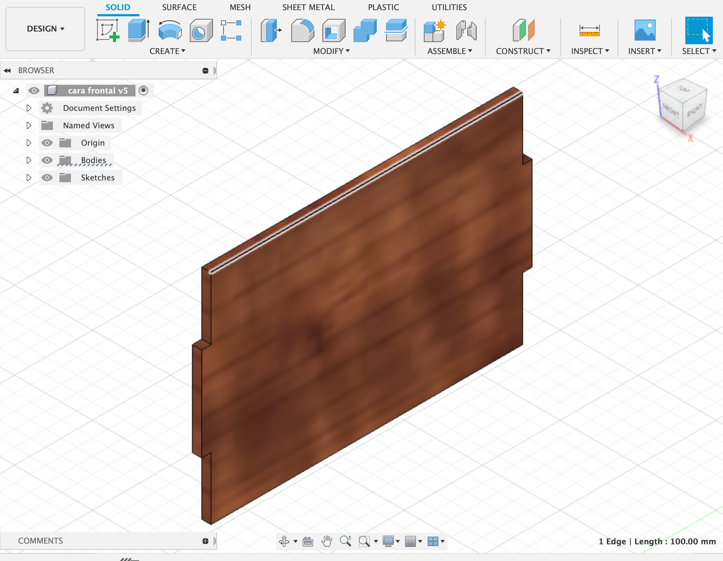
Task: Open the DESIGN workspace dropdown
Action: click(x=45, y=29)
